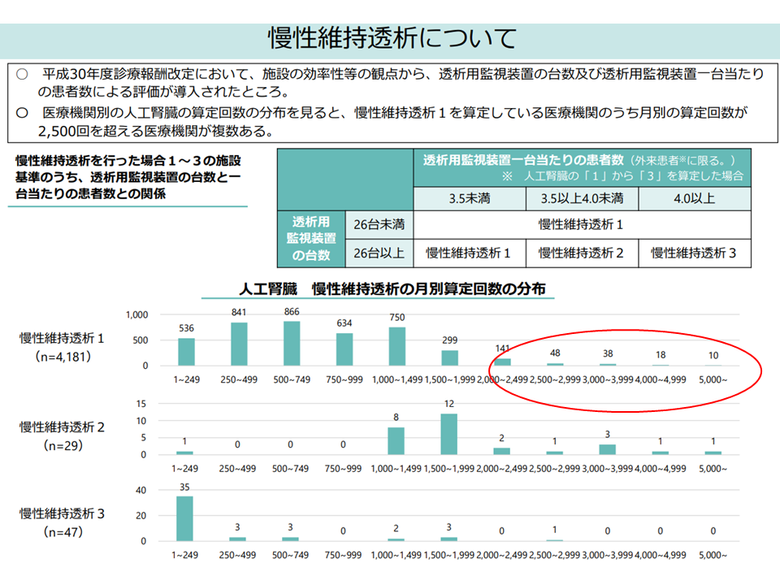Image resolution: width=780 pixels, height=585 pixels.
Task: Click the 536 bar in the first chart
Action: (186, 352)
